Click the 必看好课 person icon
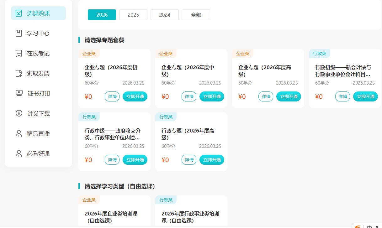Screen dimensions: 382x228 pos(19,153)
